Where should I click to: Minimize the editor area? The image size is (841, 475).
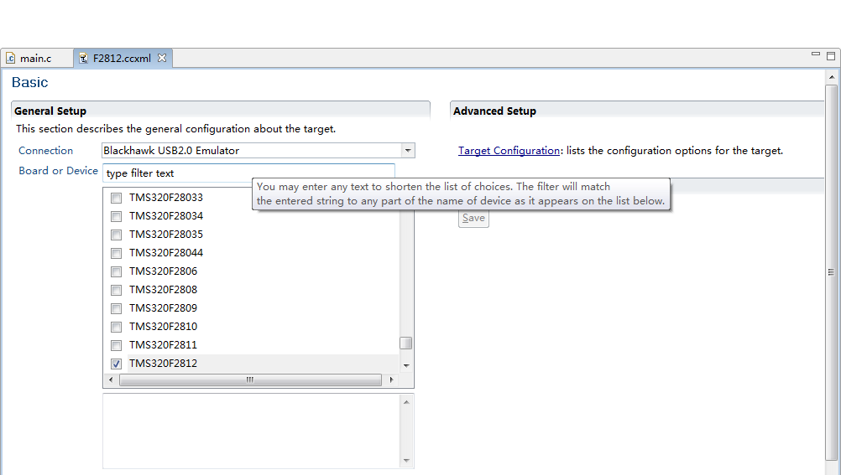815,55
